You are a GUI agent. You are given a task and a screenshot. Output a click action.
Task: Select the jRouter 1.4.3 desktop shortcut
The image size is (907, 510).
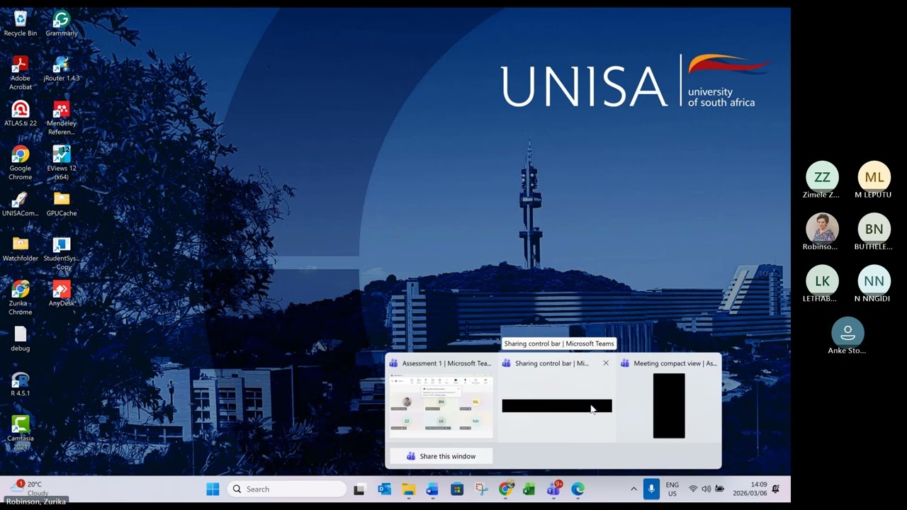[62, 69]
